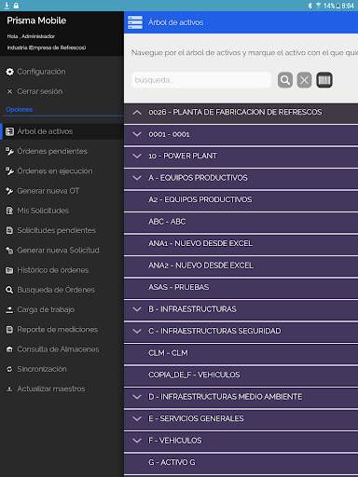Tap the barcode scanner button

[x=324, y=80]
